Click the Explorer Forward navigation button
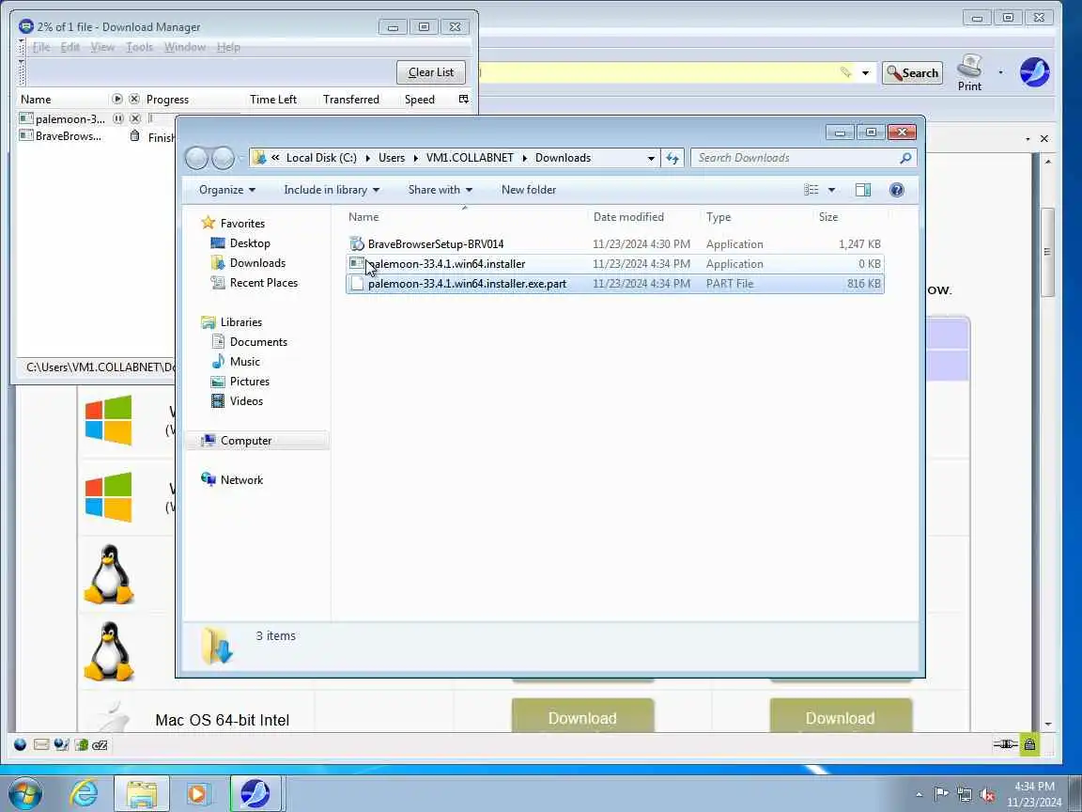Screen dimensions: 1082x812 pos(223,158)
